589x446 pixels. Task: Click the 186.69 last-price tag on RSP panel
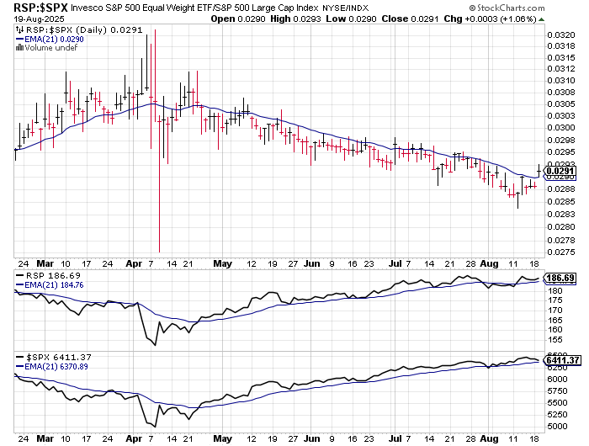(560, 278)
